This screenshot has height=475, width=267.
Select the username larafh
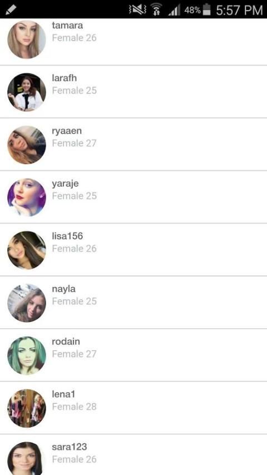click(65, 78)
